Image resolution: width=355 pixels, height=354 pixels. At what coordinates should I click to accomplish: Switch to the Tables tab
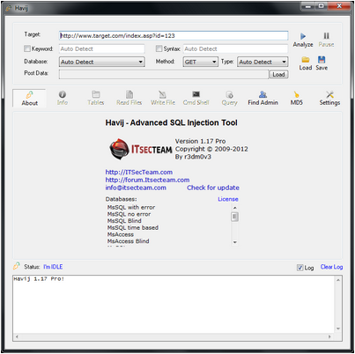pos(96,99)
